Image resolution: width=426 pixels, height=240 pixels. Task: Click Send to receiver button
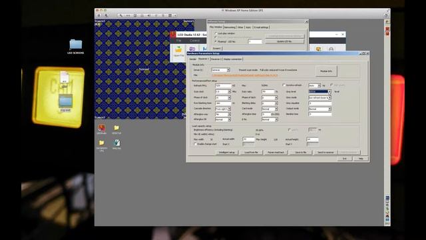click(x=325, y=153)
